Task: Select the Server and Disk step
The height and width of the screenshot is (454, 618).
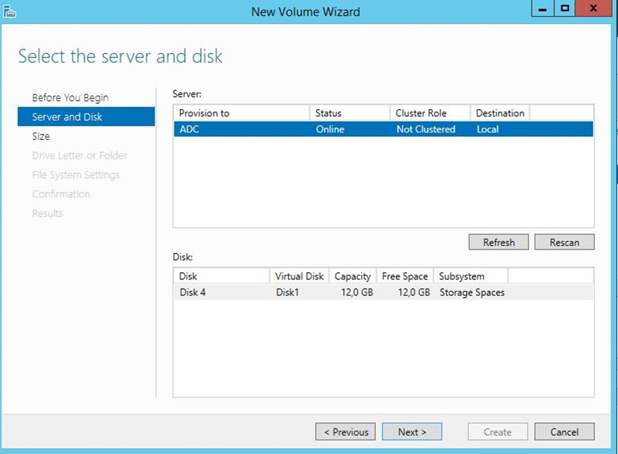Action: [x=87, y=116]
